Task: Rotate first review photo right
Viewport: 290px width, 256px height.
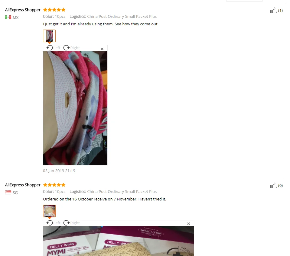Action: [71, 48]
